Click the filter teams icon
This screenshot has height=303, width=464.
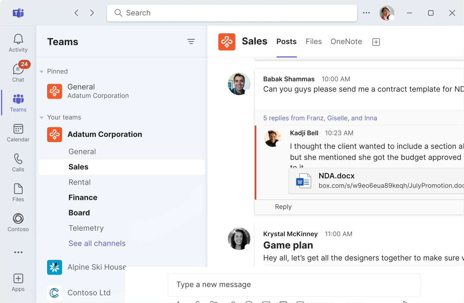[x=191, y=42]
